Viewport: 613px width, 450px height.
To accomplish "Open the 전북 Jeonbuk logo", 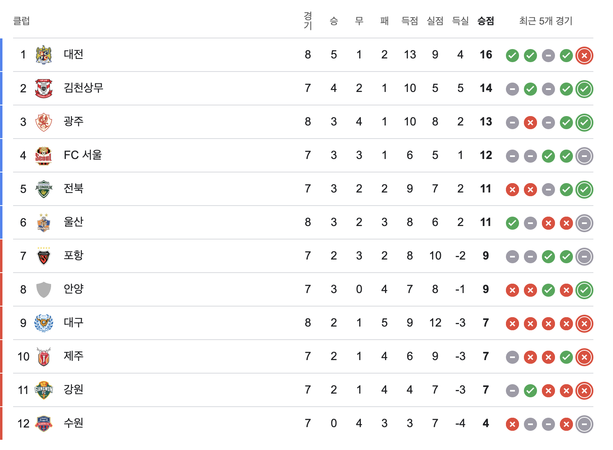I will [44, 189].
